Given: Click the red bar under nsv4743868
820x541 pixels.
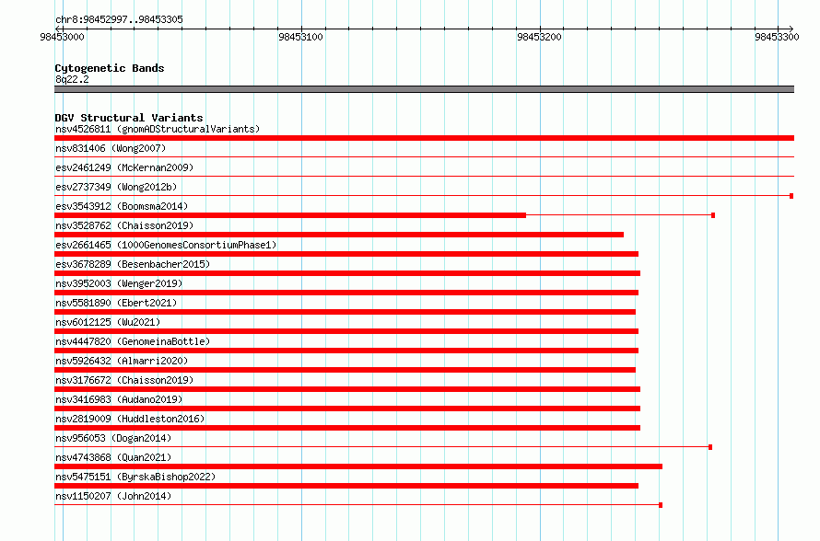Looking at the screenshot, I should tap(358, 466).
